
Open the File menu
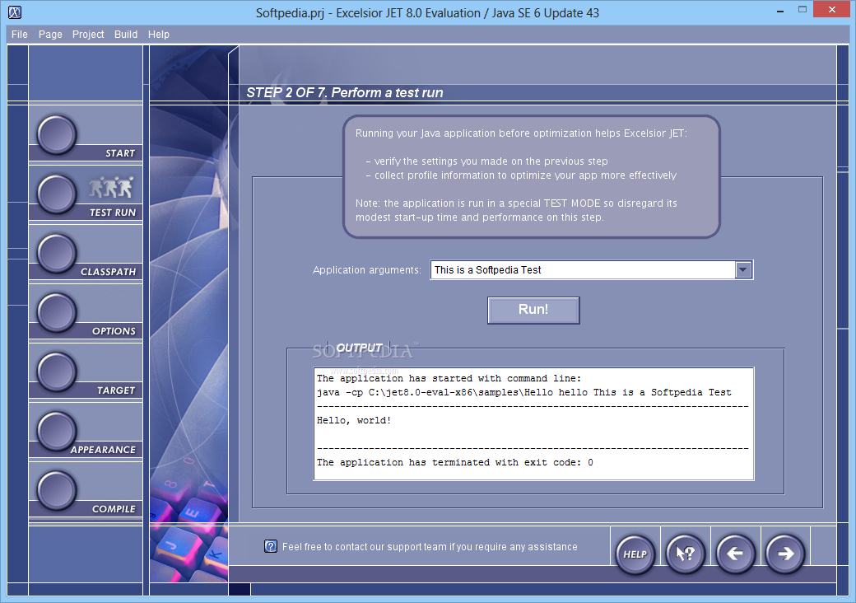(x=19, y=35)
